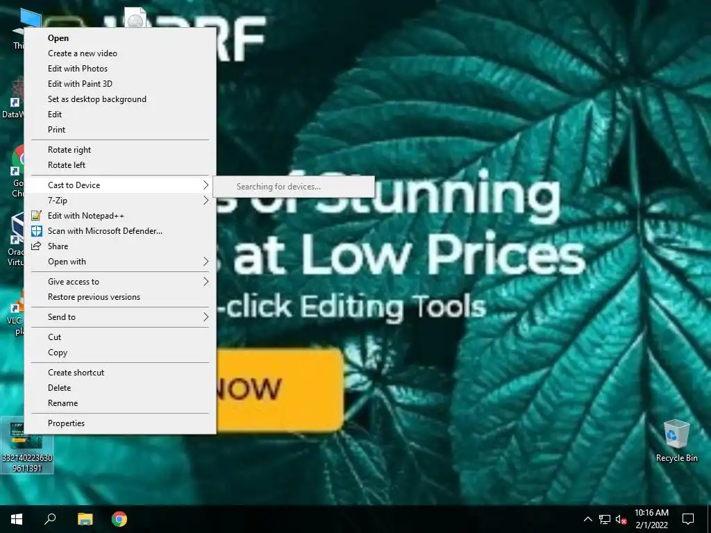Screen dimensions: 711x533
Task: Open the network status tray icon
Action: (x=605, y=519)
